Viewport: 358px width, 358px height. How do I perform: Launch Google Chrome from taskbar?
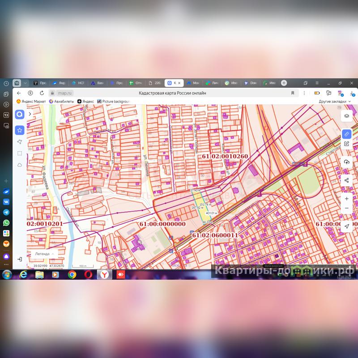click(72, 274)
